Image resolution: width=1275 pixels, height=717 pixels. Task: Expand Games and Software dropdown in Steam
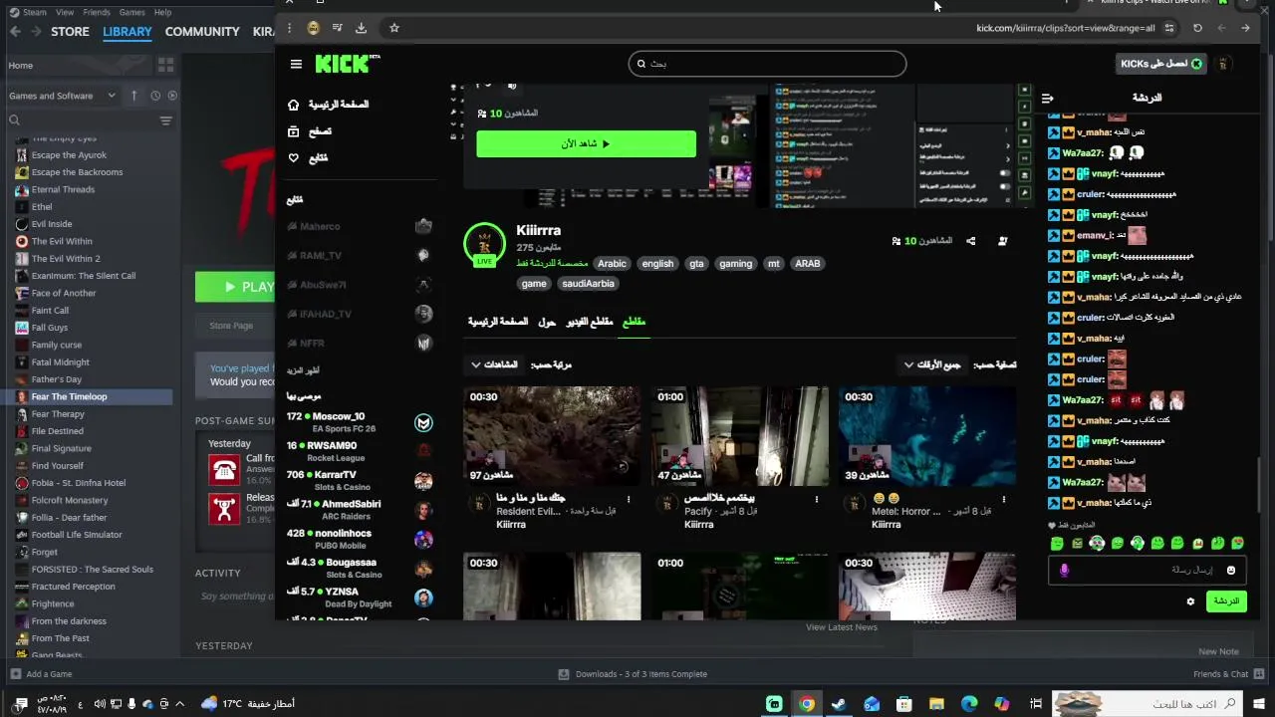tap(63, 96)
